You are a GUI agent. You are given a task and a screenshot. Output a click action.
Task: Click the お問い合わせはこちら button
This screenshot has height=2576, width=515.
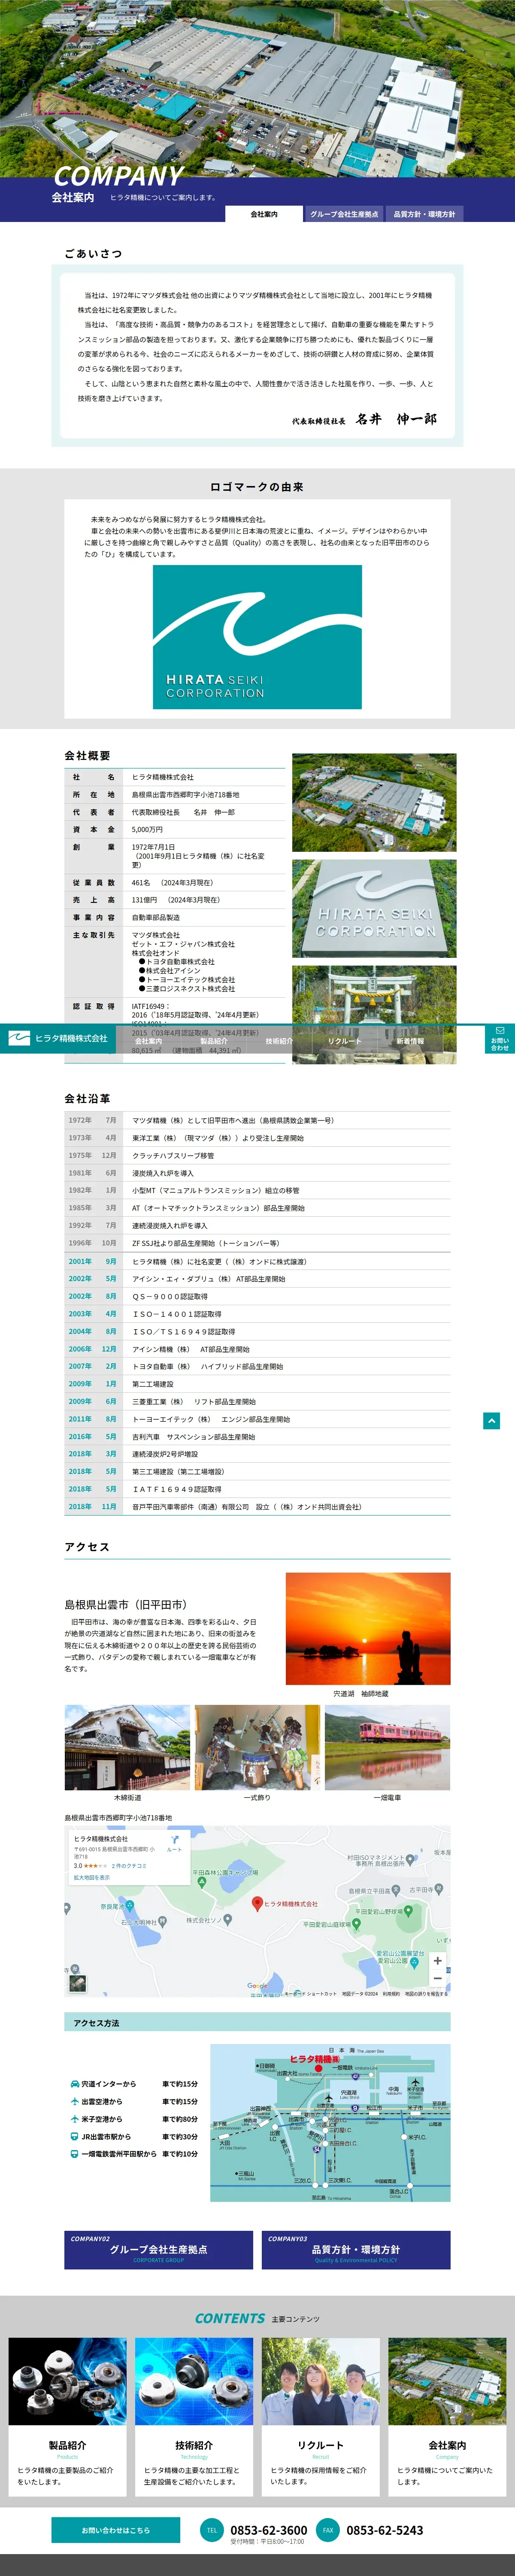[116, 2530]
